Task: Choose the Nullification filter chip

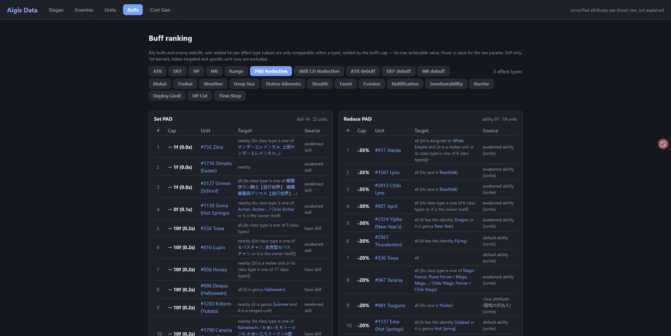Action: [405, 84]
